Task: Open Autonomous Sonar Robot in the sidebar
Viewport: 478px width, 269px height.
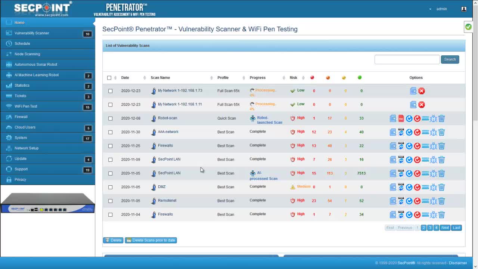Action: [47, 64]
